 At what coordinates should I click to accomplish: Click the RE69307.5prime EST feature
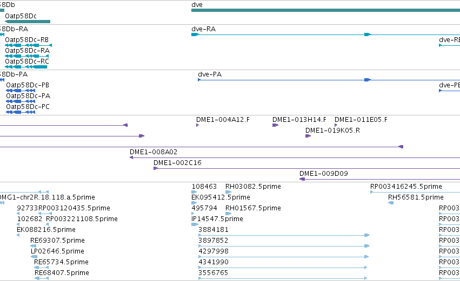33,246
